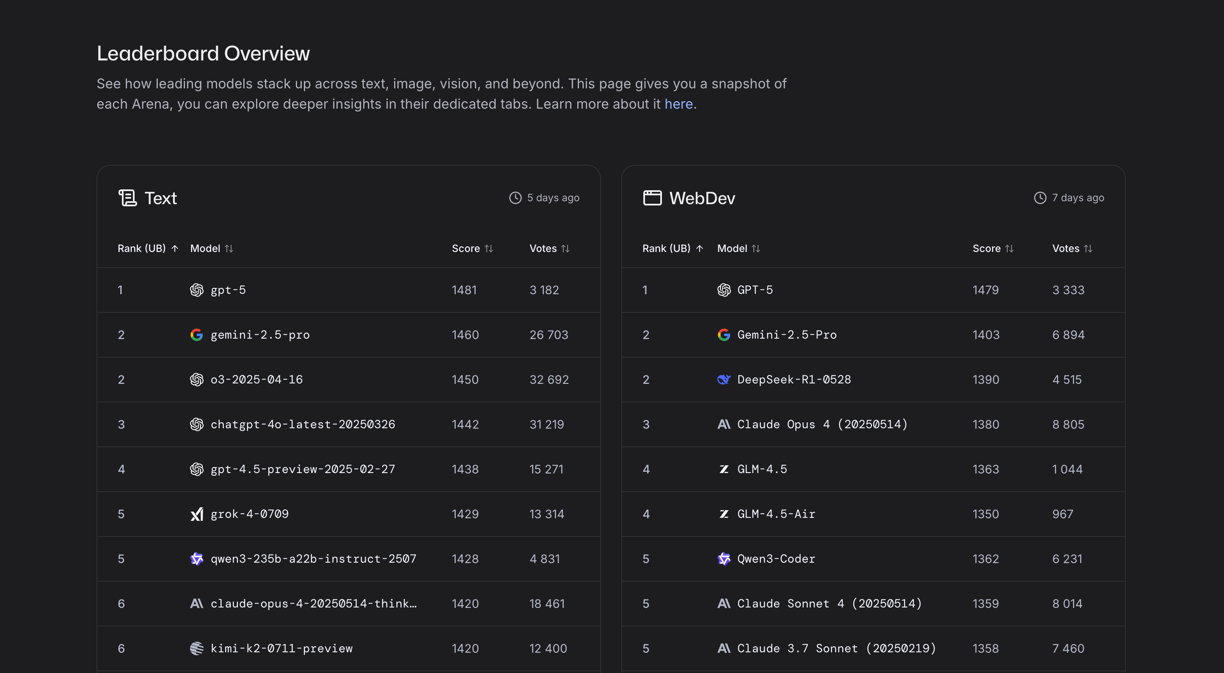Viewport: 1224px width, 673px height.
Task: Click the Z logo next to GLM-4.5-Air
Action: (724, 514)
